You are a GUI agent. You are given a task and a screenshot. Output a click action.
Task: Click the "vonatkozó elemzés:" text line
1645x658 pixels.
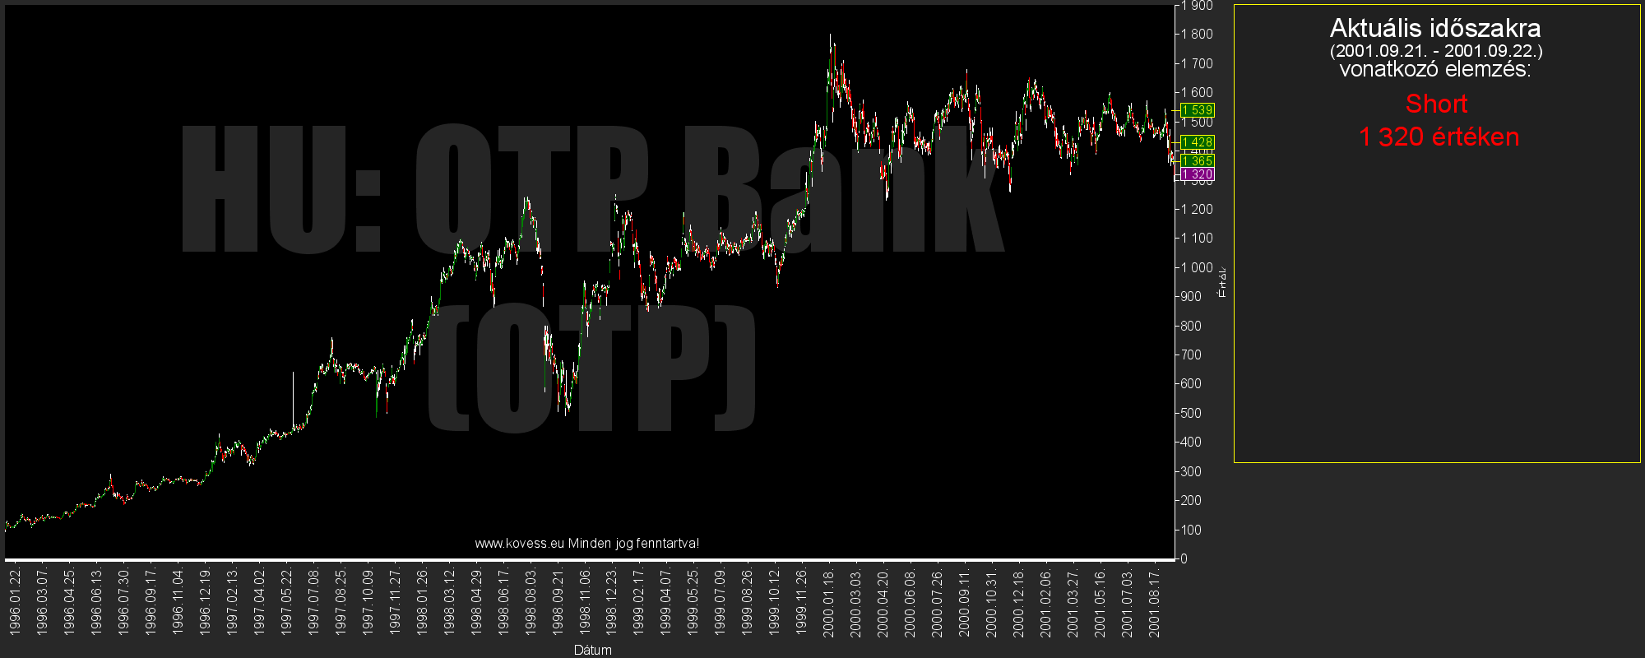pyautogui.click(x=1435, y=70)
